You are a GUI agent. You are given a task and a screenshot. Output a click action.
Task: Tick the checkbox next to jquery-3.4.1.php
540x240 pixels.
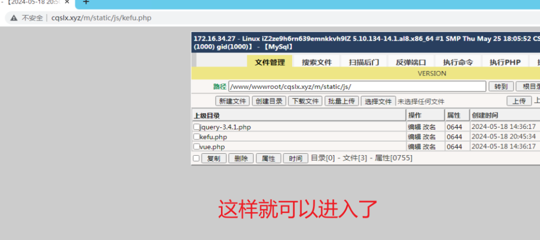[197, 127]
